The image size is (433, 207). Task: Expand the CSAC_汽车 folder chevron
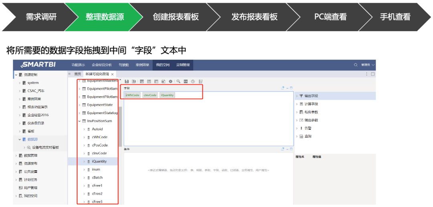20,90
